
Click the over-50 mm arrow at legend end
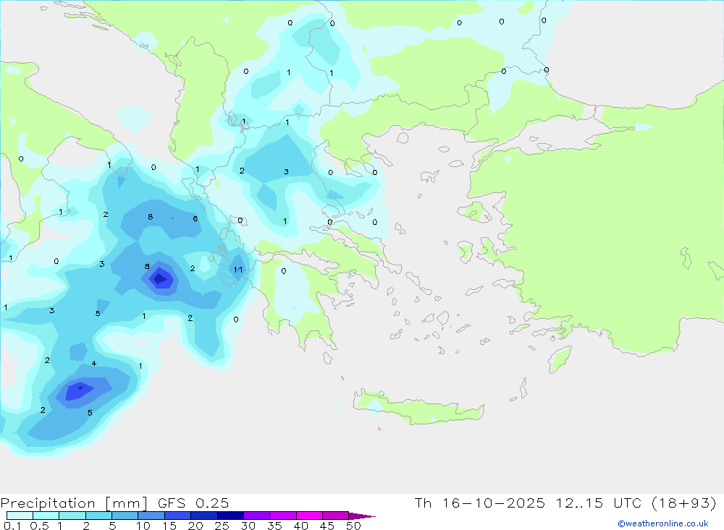361,516
